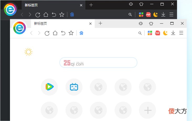The image size is (192, 121).
Task: Open the colorful apps grid in light window
Action: click(150, 33)
